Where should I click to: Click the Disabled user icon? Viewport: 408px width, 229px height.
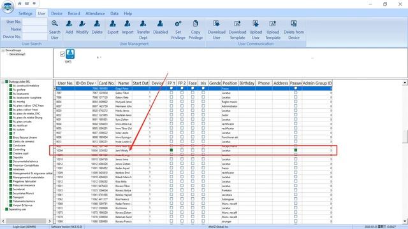160,24
